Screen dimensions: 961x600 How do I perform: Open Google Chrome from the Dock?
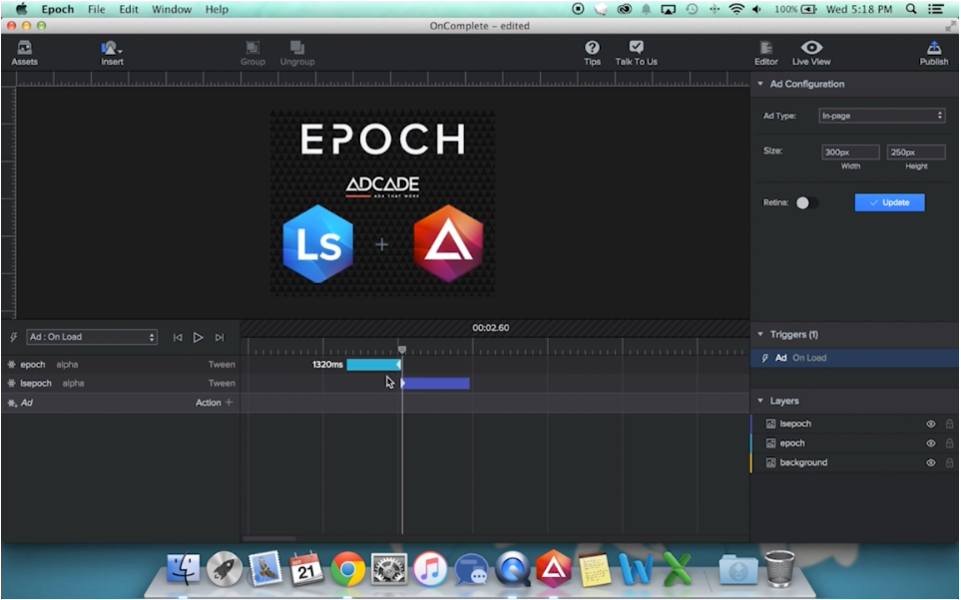347,569
